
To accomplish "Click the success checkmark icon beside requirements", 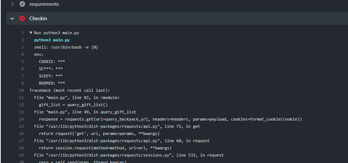I will 22,4.
